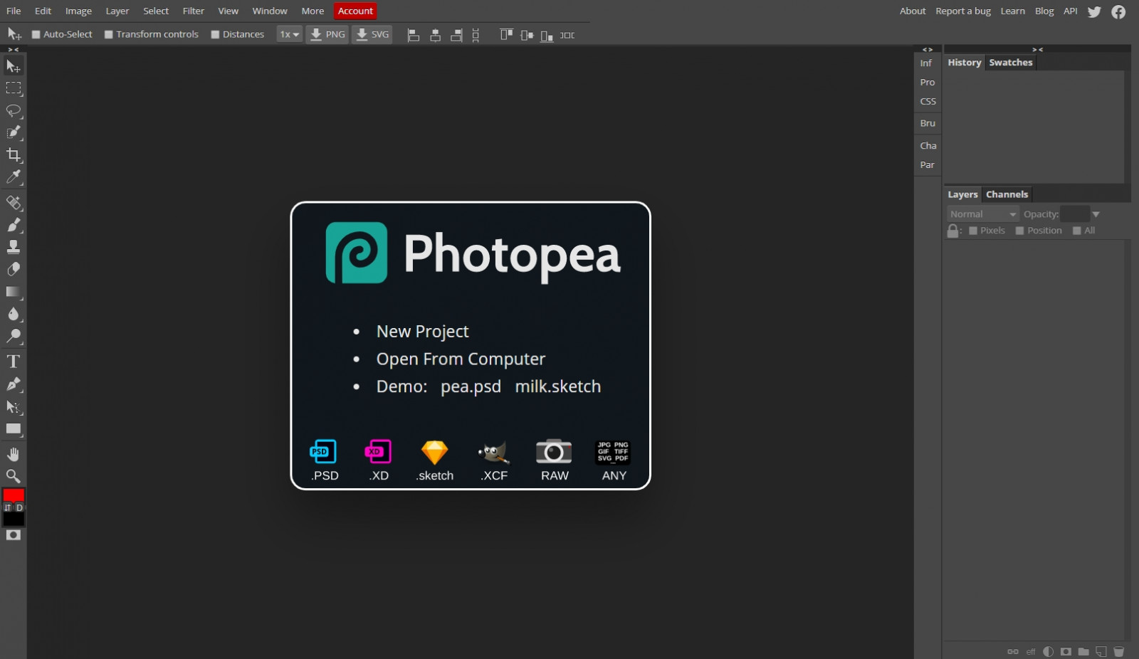This screenshot has width=1139, height=659.
Task: Pick the Eyedropper tool
Action: click(x=14, y=177)
